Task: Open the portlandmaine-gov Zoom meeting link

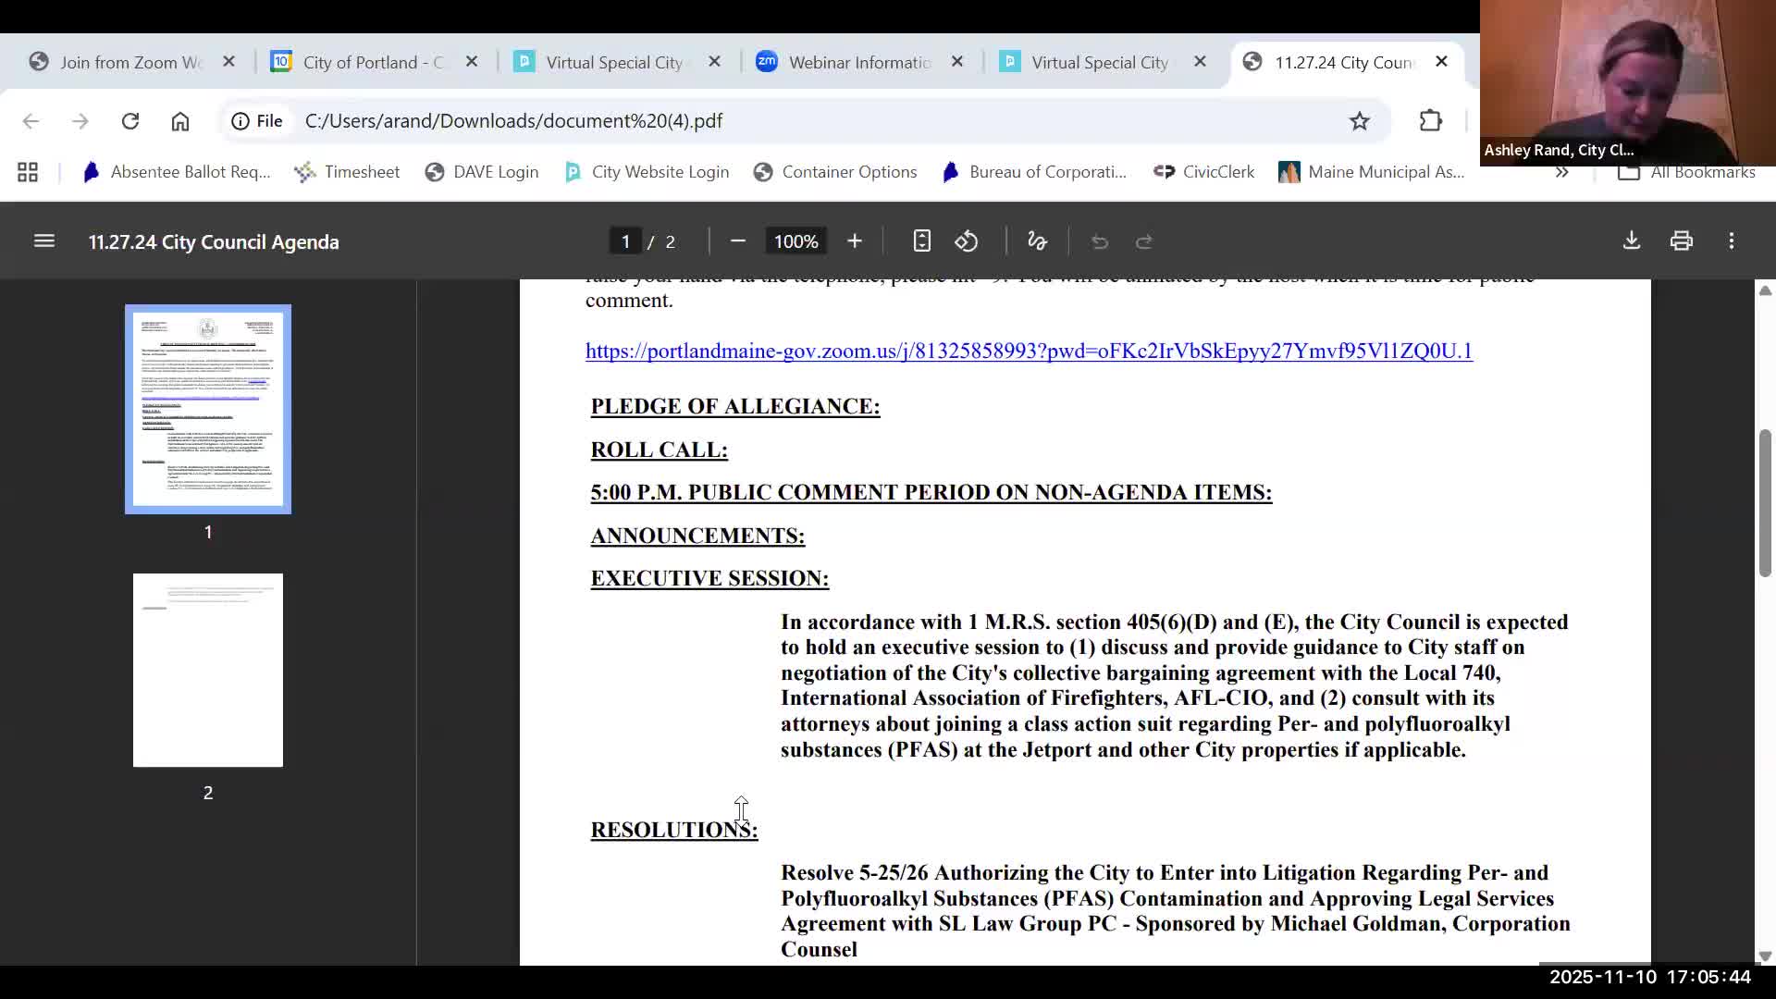Action: click(1028, 351)
